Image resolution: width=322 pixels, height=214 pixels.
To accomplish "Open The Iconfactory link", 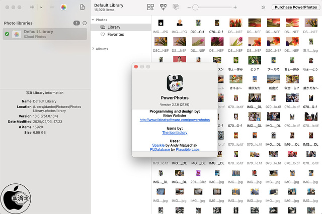I will (x=174, y=133).
